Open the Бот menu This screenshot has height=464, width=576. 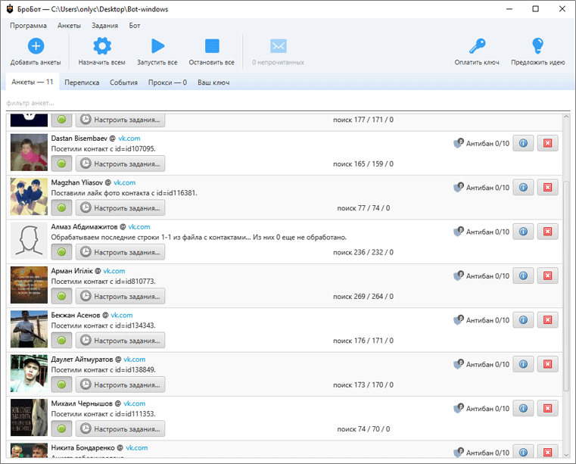[135, 26]
